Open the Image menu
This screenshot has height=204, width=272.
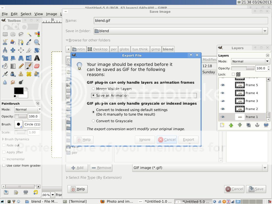pyautogui.click(x=52, y=14)
